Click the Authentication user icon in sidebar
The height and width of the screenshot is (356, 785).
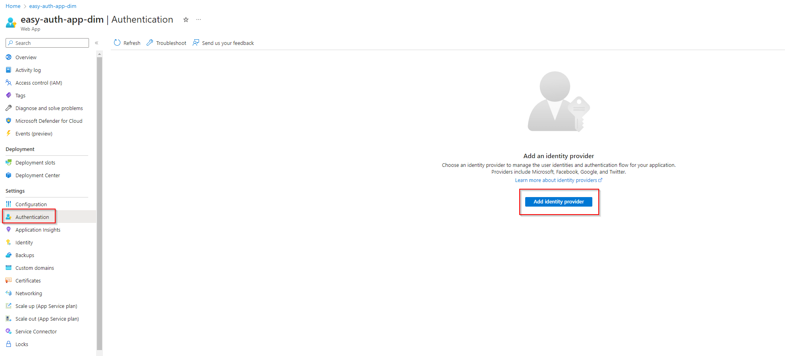click(x=8, y=217)
